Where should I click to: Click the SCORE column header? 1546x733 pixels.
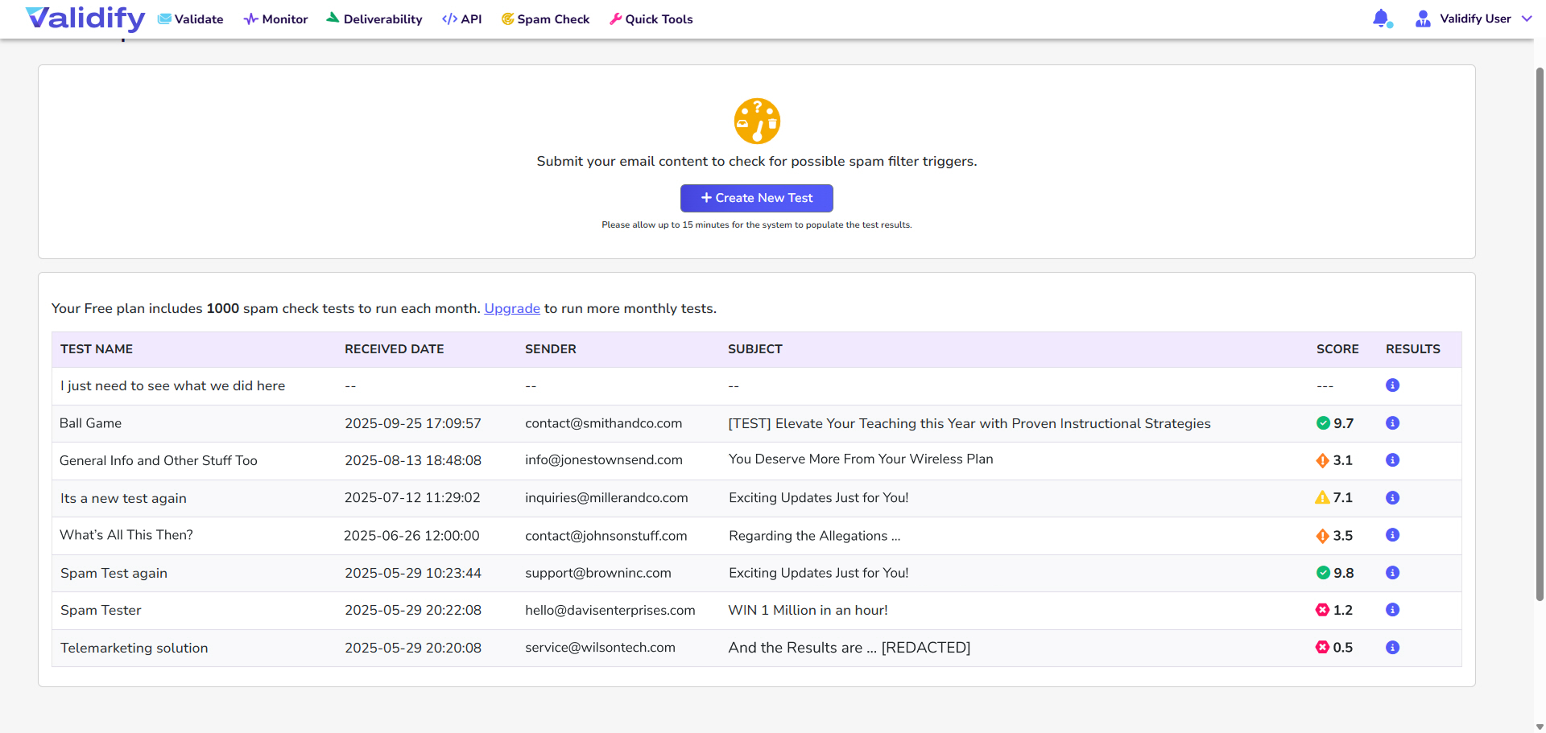[1337, 349]
